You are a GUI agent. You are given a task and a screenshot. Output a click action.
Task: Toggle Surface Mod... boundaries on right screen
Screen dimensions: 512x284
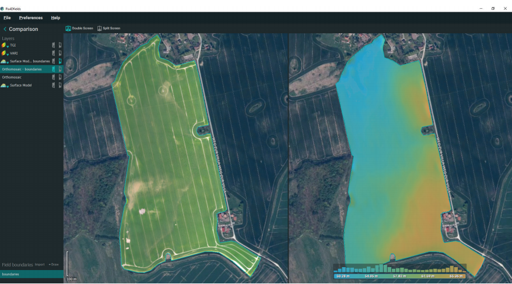click(x=59, y=61)
